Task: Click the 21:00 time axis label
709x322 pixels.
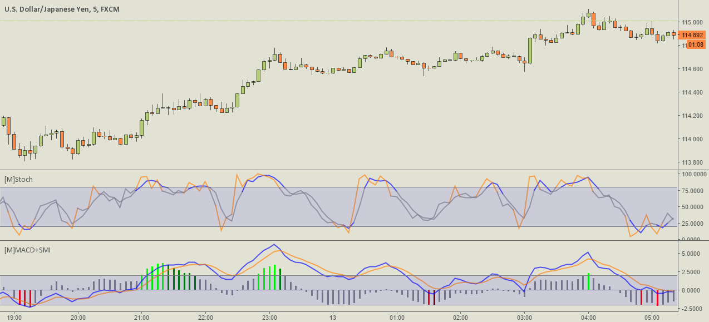Action: (142, 318)
